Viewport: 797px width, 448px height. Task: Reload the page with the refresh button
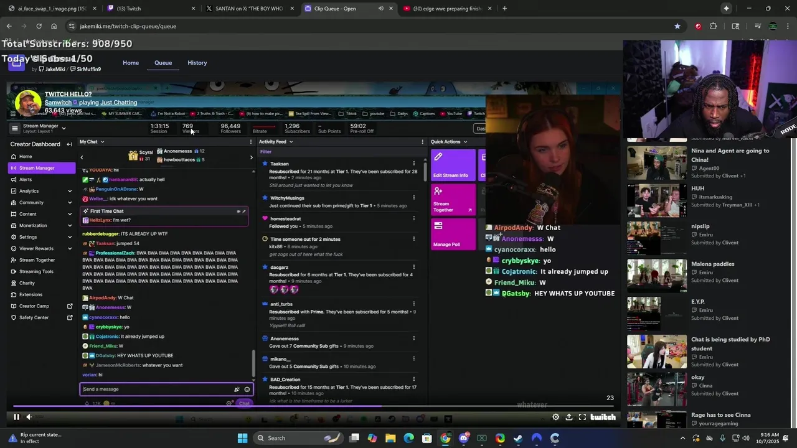(39, 26)
